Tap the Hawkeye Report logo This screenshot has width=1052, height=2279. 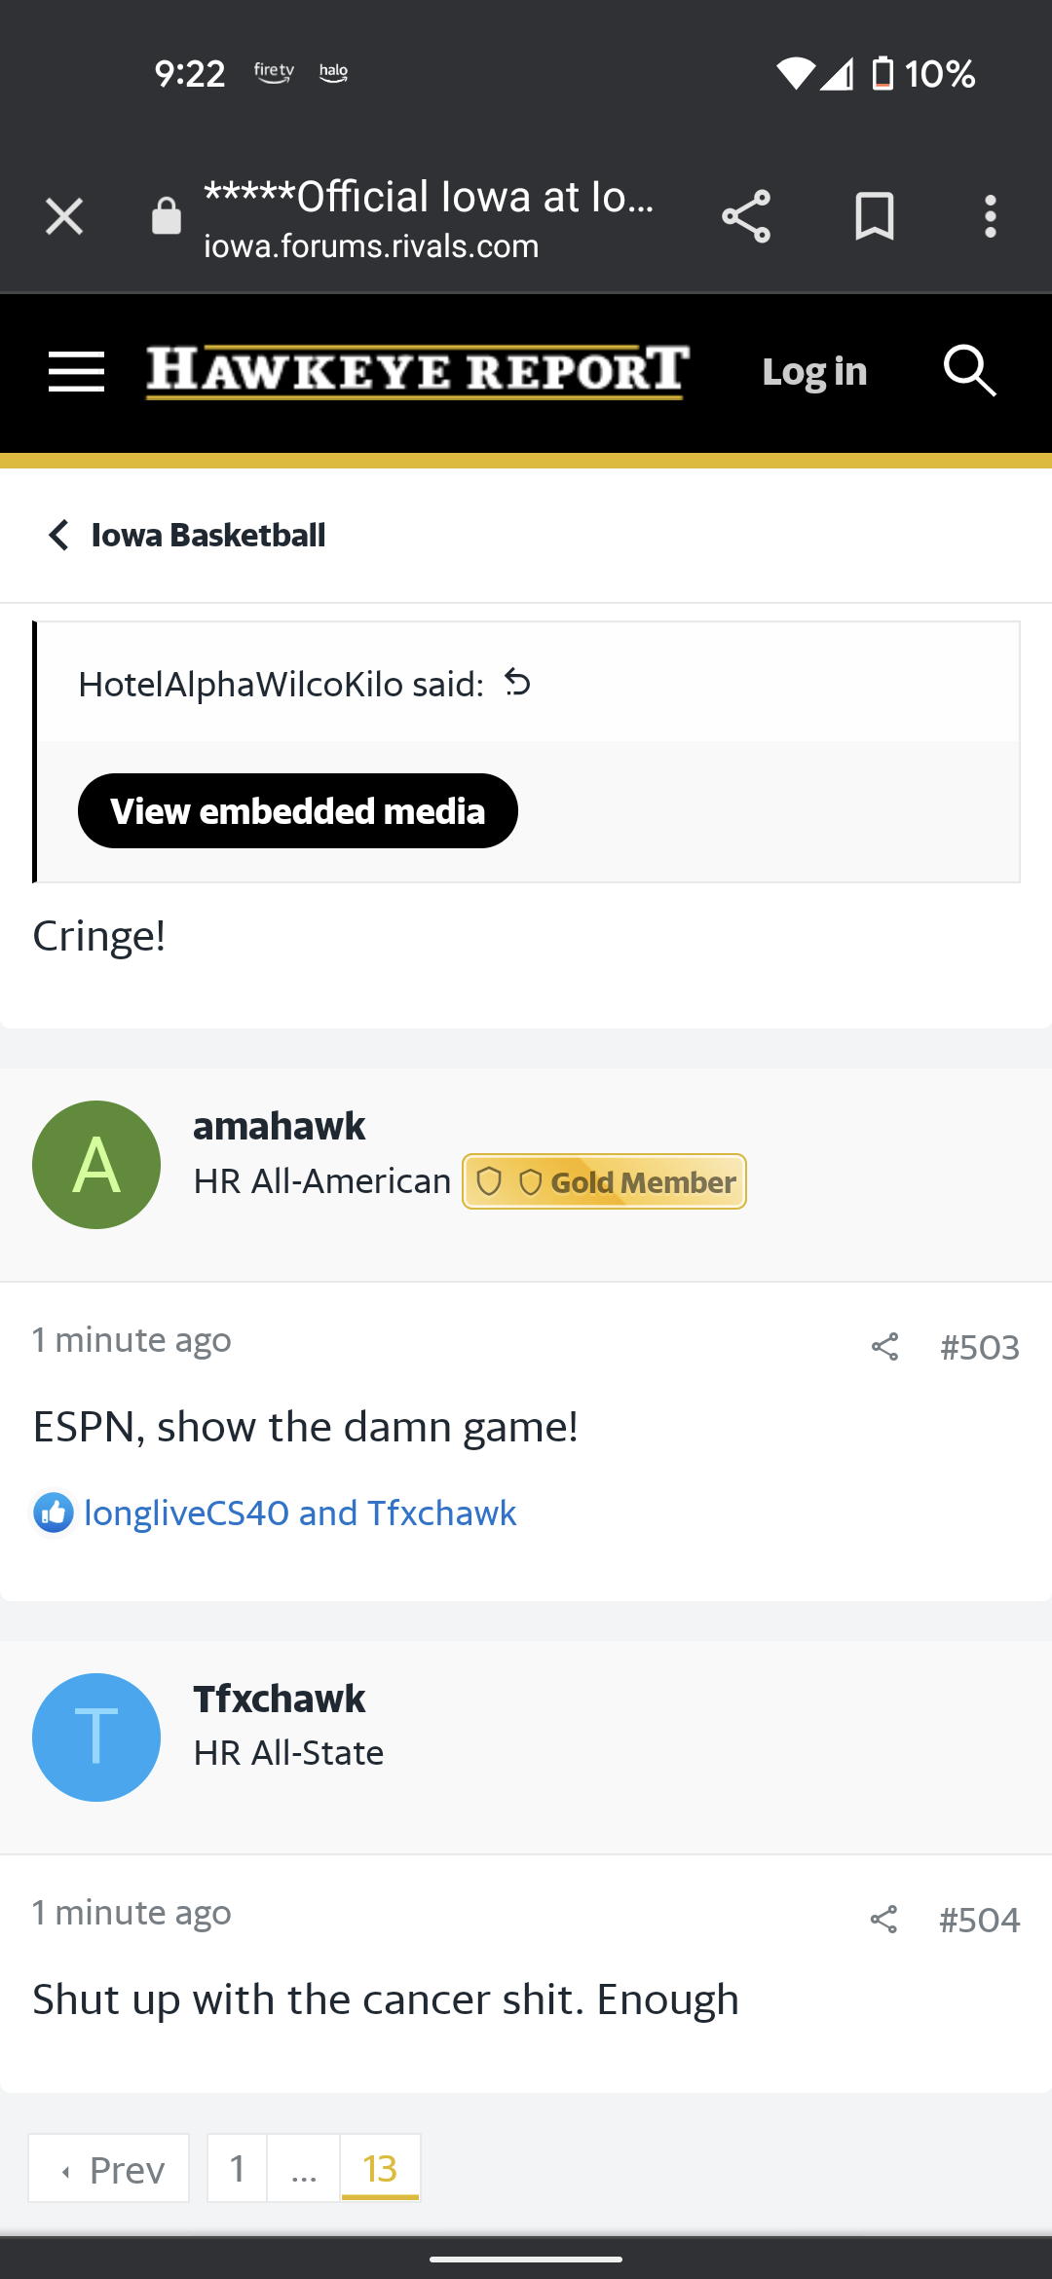tap(418, 371)
